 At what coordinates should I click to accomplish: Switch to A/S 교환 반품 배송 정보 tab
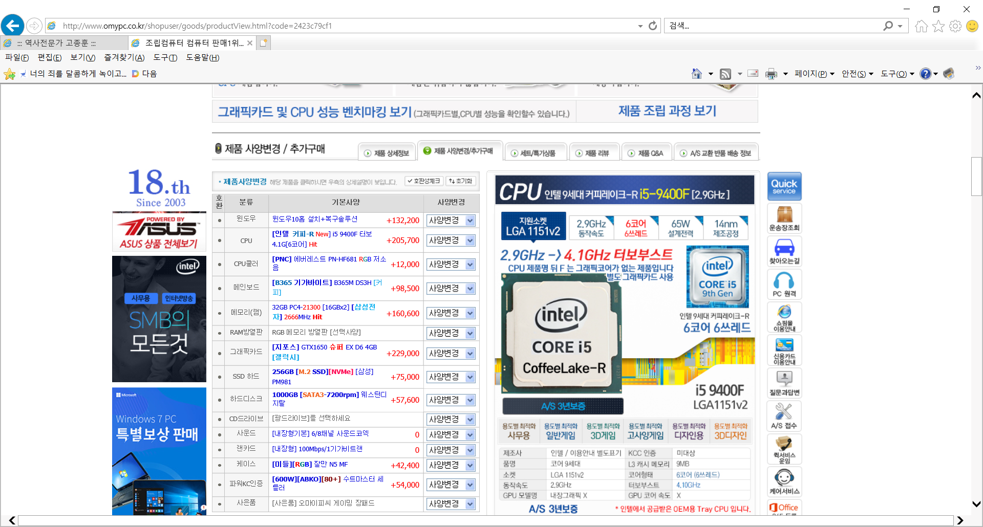716,153
